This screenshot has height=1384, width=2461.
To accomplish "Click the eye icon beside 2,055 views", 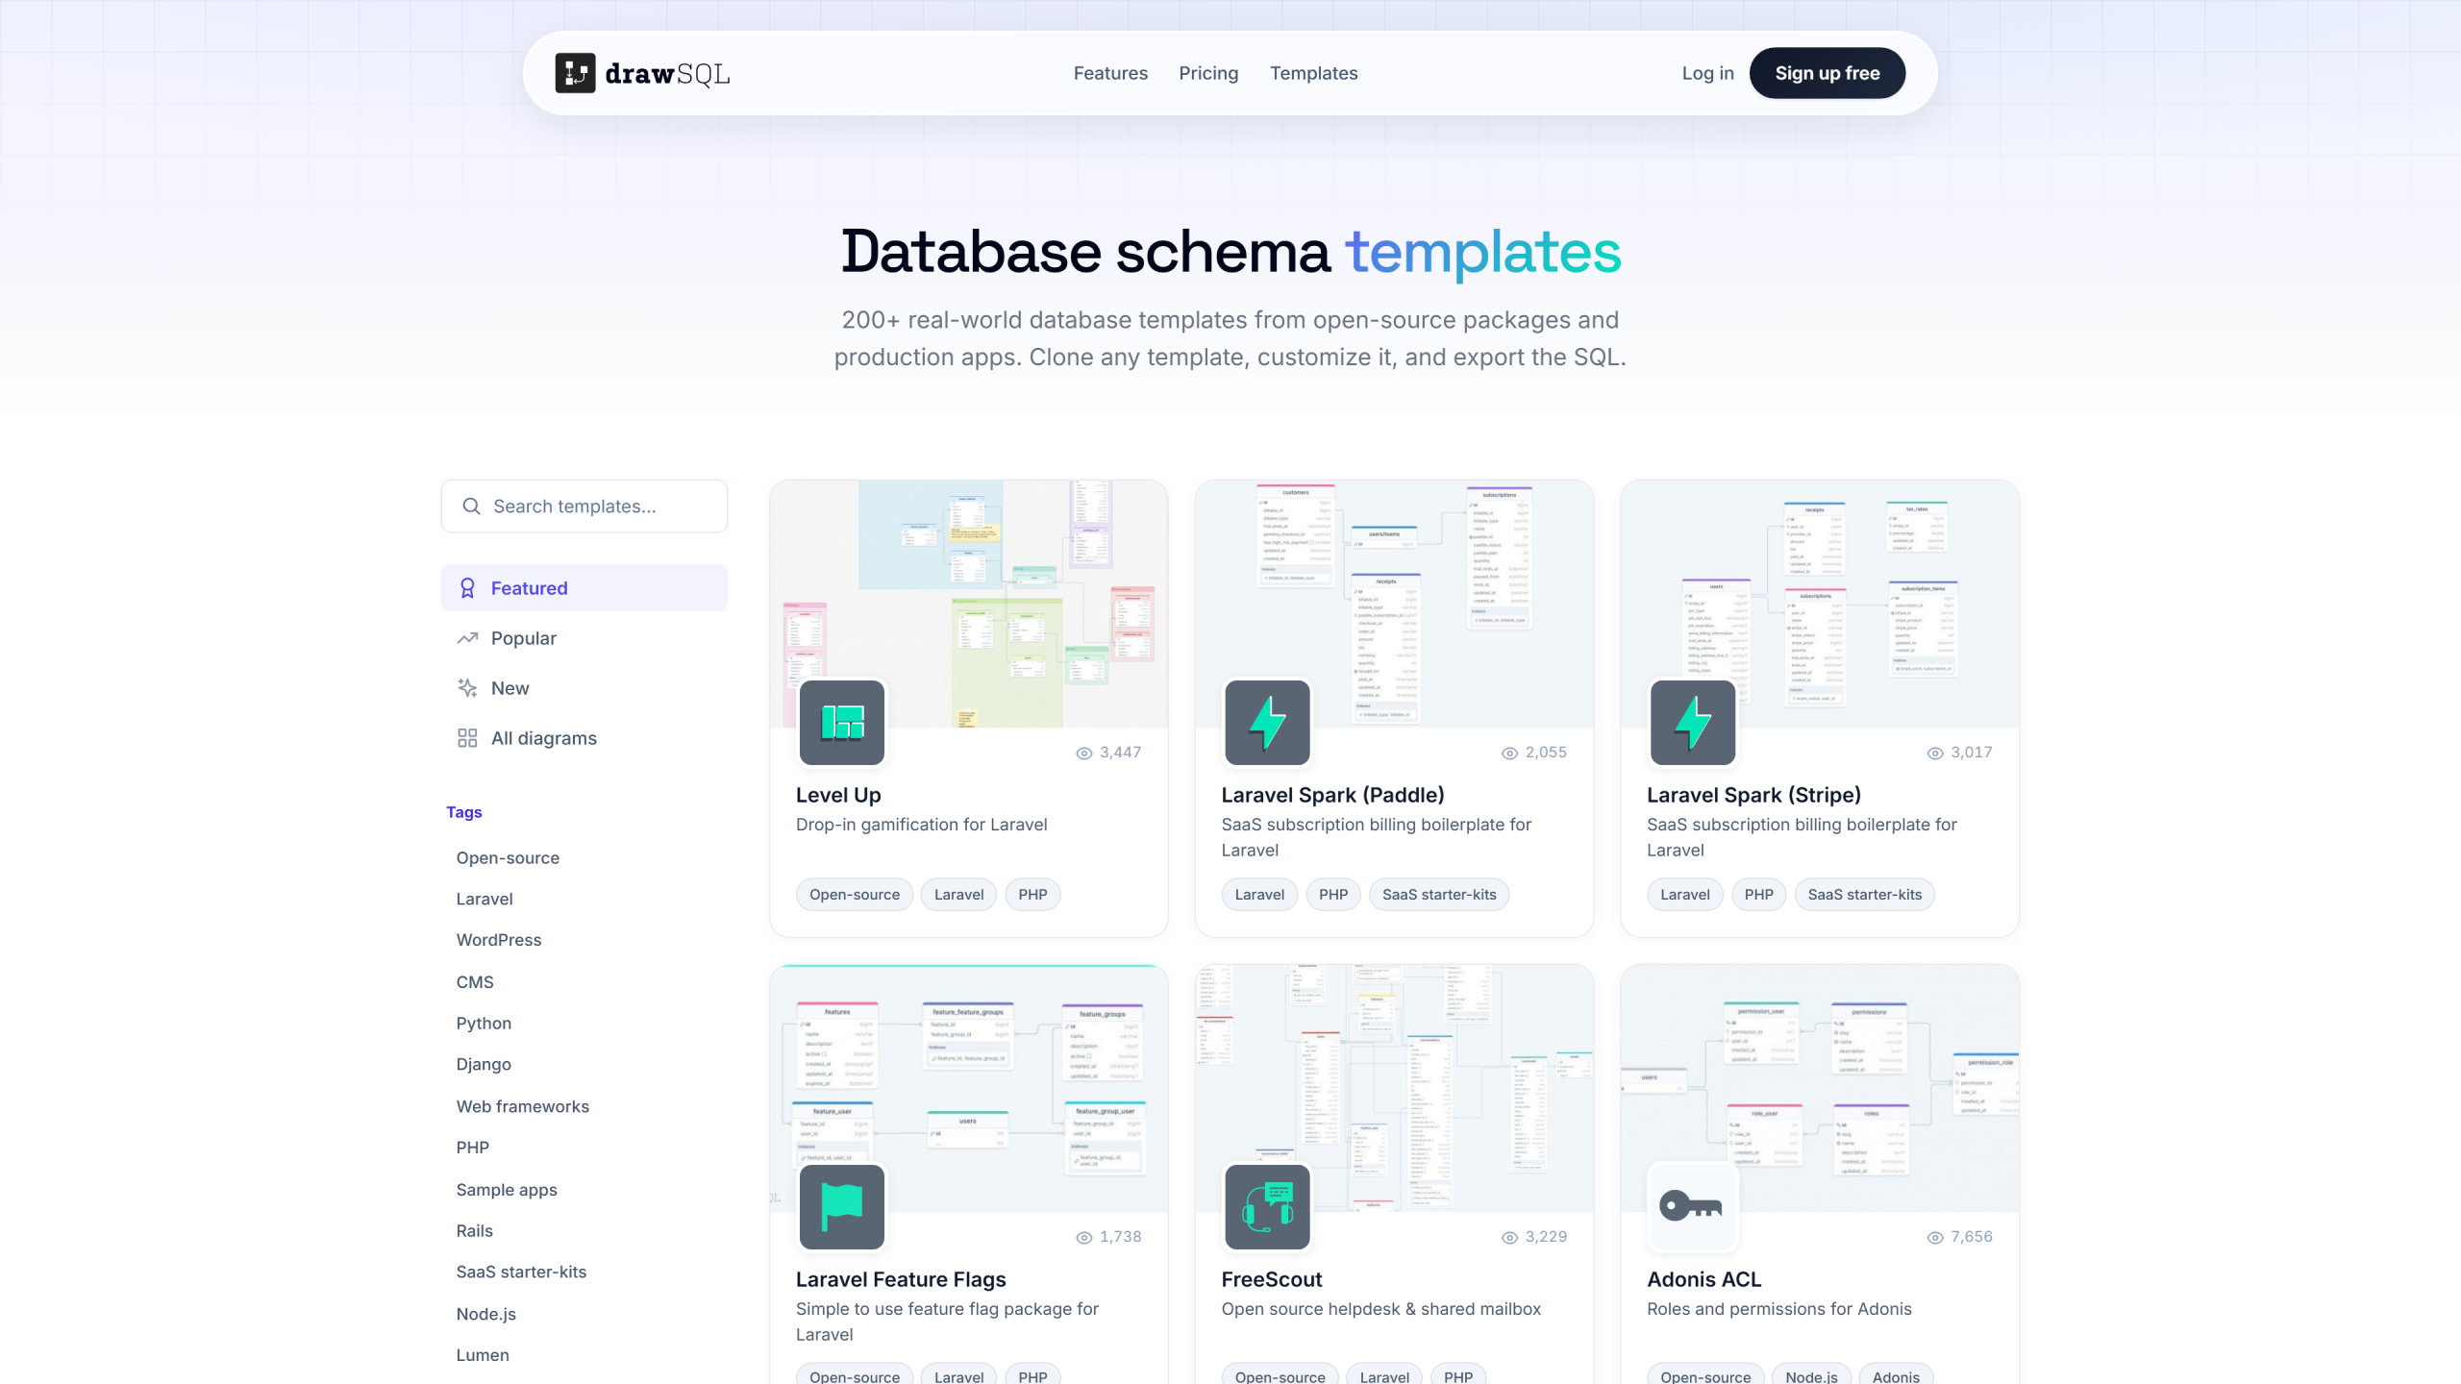I will [1509, 754].
